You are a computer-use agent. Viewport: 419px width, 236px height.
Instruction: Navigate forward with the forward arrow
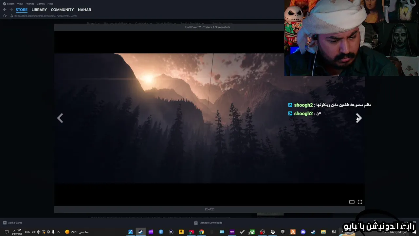pyautogui.click(x=11, y=10)
